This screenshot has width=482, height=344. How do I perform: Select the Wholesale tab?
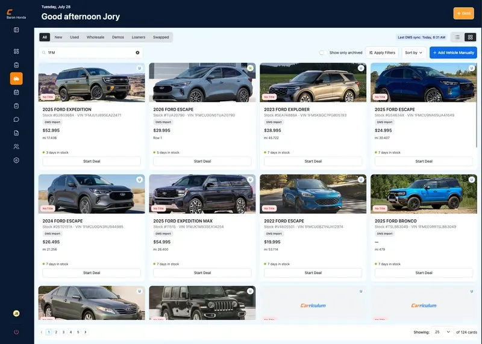95,37
